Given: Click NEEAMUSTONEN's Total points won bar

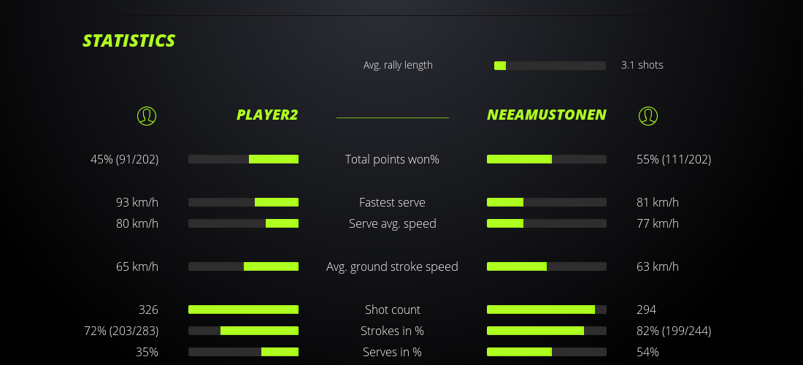Looking at the screenshot, I should tap(546, 159).
